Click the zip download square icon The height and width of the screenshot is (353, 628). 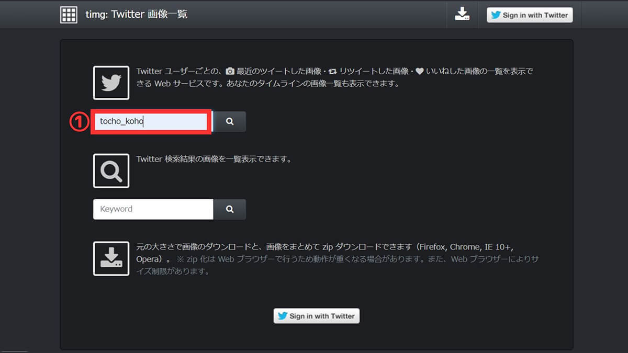pos(111,258)
